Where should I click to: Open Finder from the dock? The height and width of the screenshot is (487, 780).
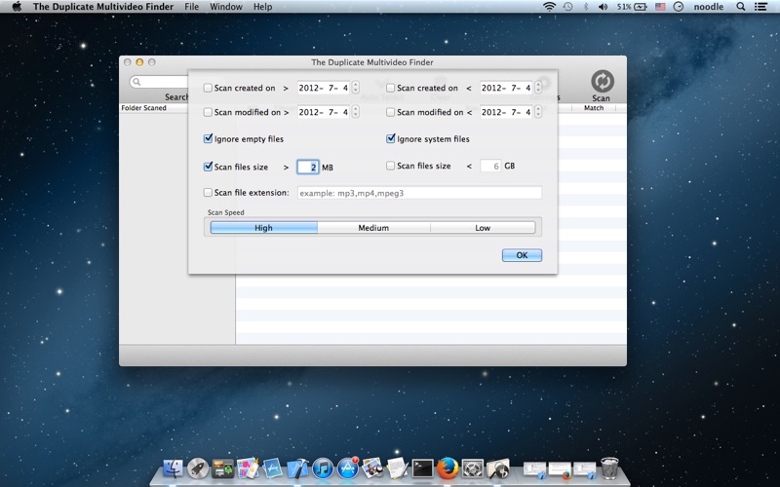[174, 468]
